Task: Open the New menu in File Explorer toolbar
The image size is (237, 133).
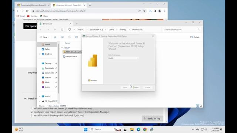Action: point(44,37)
